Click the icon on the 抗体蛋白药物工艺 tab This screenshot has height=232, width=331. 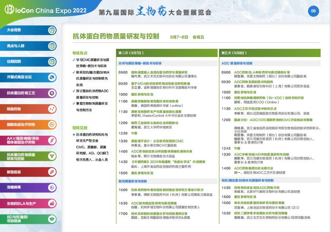[51, 93]
